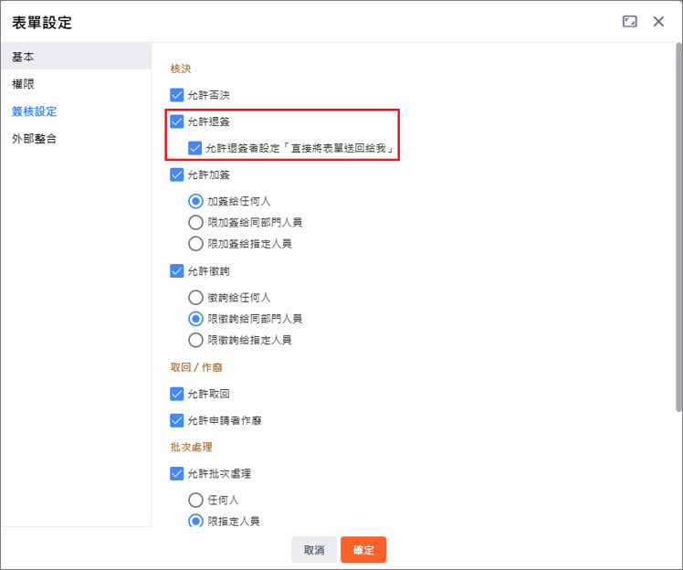The image size is (683, 570).
Task: Disable the 允許取回 checkbox
Action: pos(177,394)
